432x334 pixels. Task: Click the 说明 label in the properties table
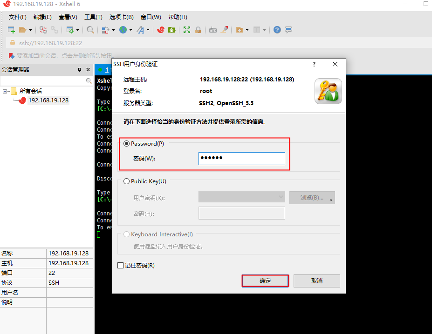click(7, 302)
